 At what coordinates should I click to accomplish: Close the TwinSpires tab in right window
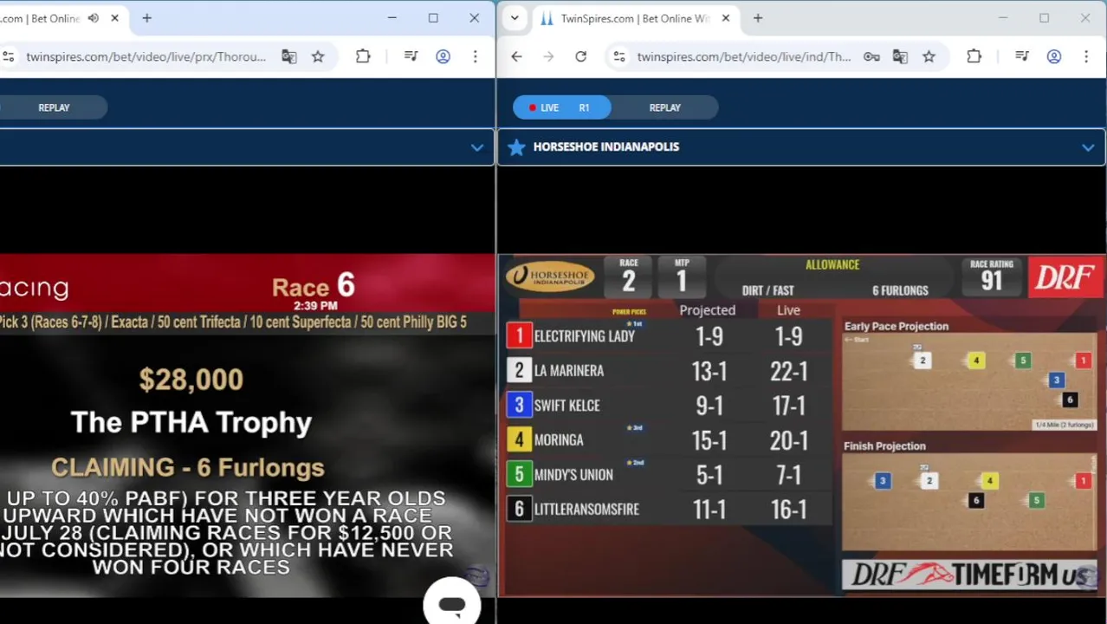pos(726,18)
